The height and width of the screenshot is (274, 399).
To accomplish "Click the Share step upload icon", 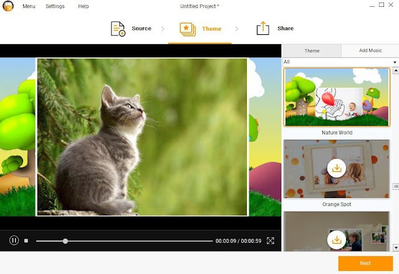I will pyautogui.click(x=263, y=28).
